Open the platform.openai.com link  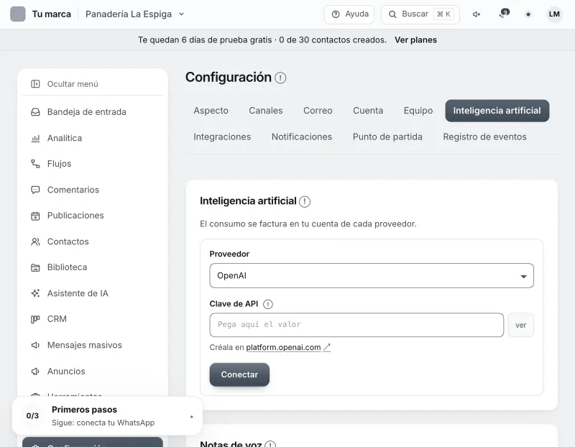coord(283,347)
